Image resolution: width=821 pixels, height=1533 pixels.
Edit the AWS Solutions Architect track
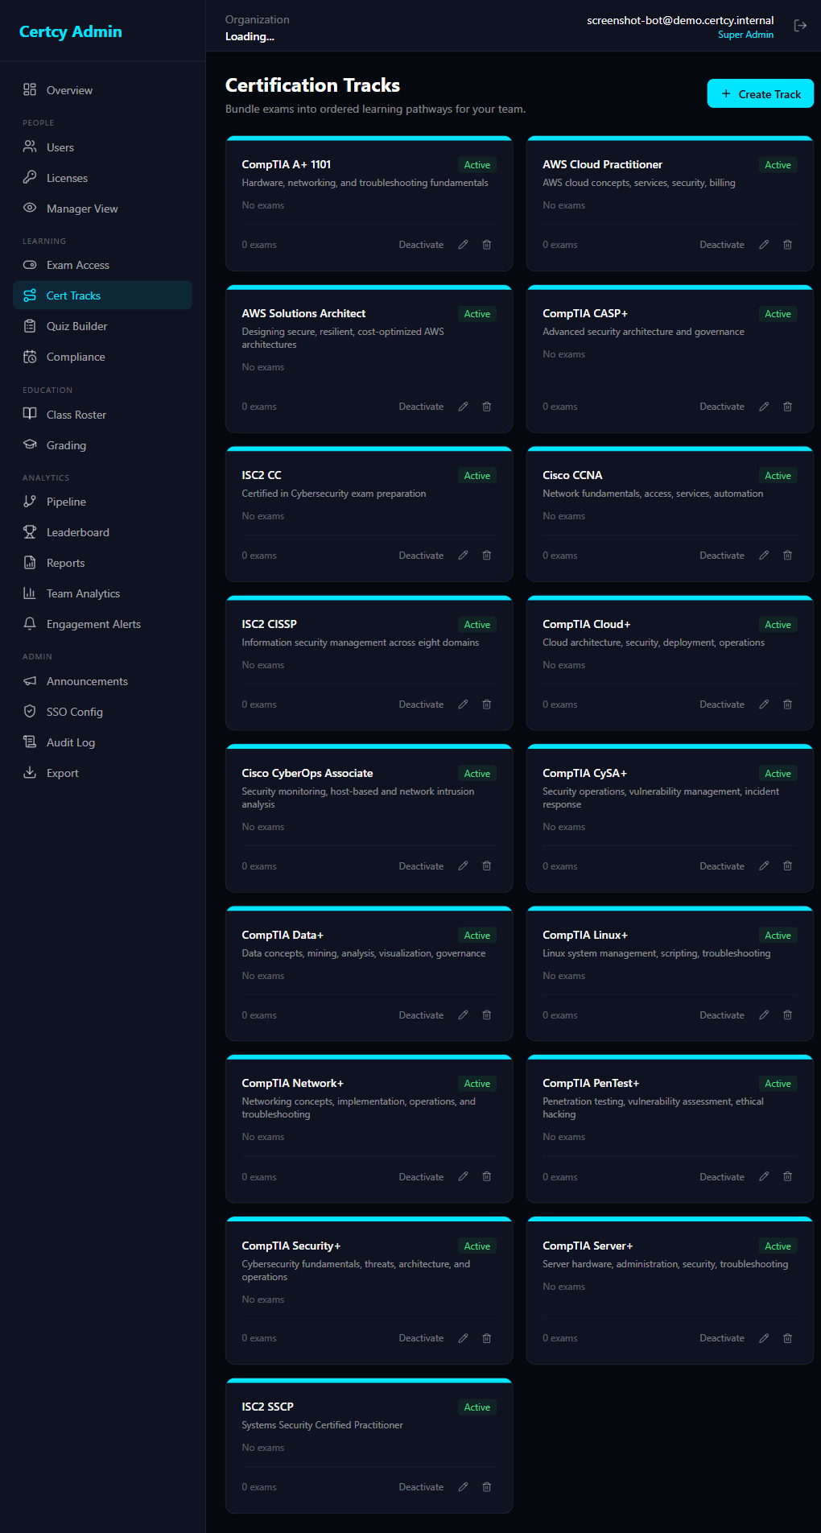[463, 407]
